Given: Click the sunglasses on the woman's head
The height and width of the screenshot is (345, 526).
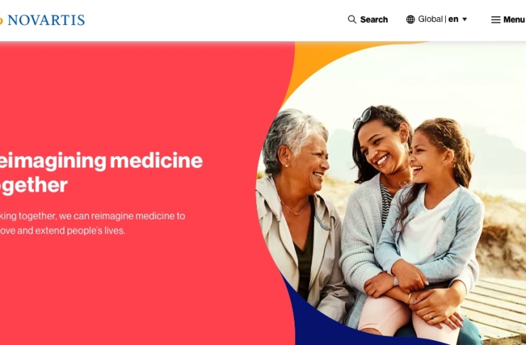Looking at the screenshot, I should point(362,116).
